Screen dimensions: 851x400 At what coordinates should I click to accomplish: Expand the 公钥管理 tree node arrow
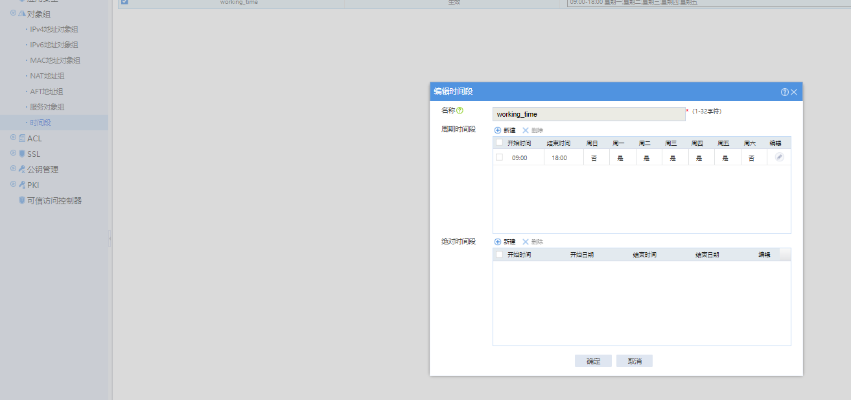[x=13, y=169]
